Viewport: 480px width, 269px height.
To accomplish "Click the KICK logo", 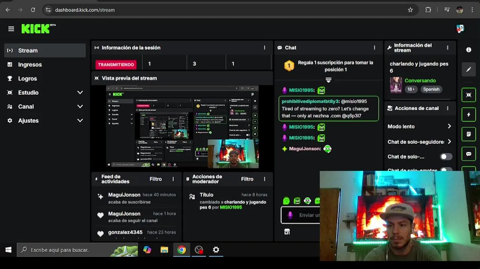I will click(x=38, y=29).
